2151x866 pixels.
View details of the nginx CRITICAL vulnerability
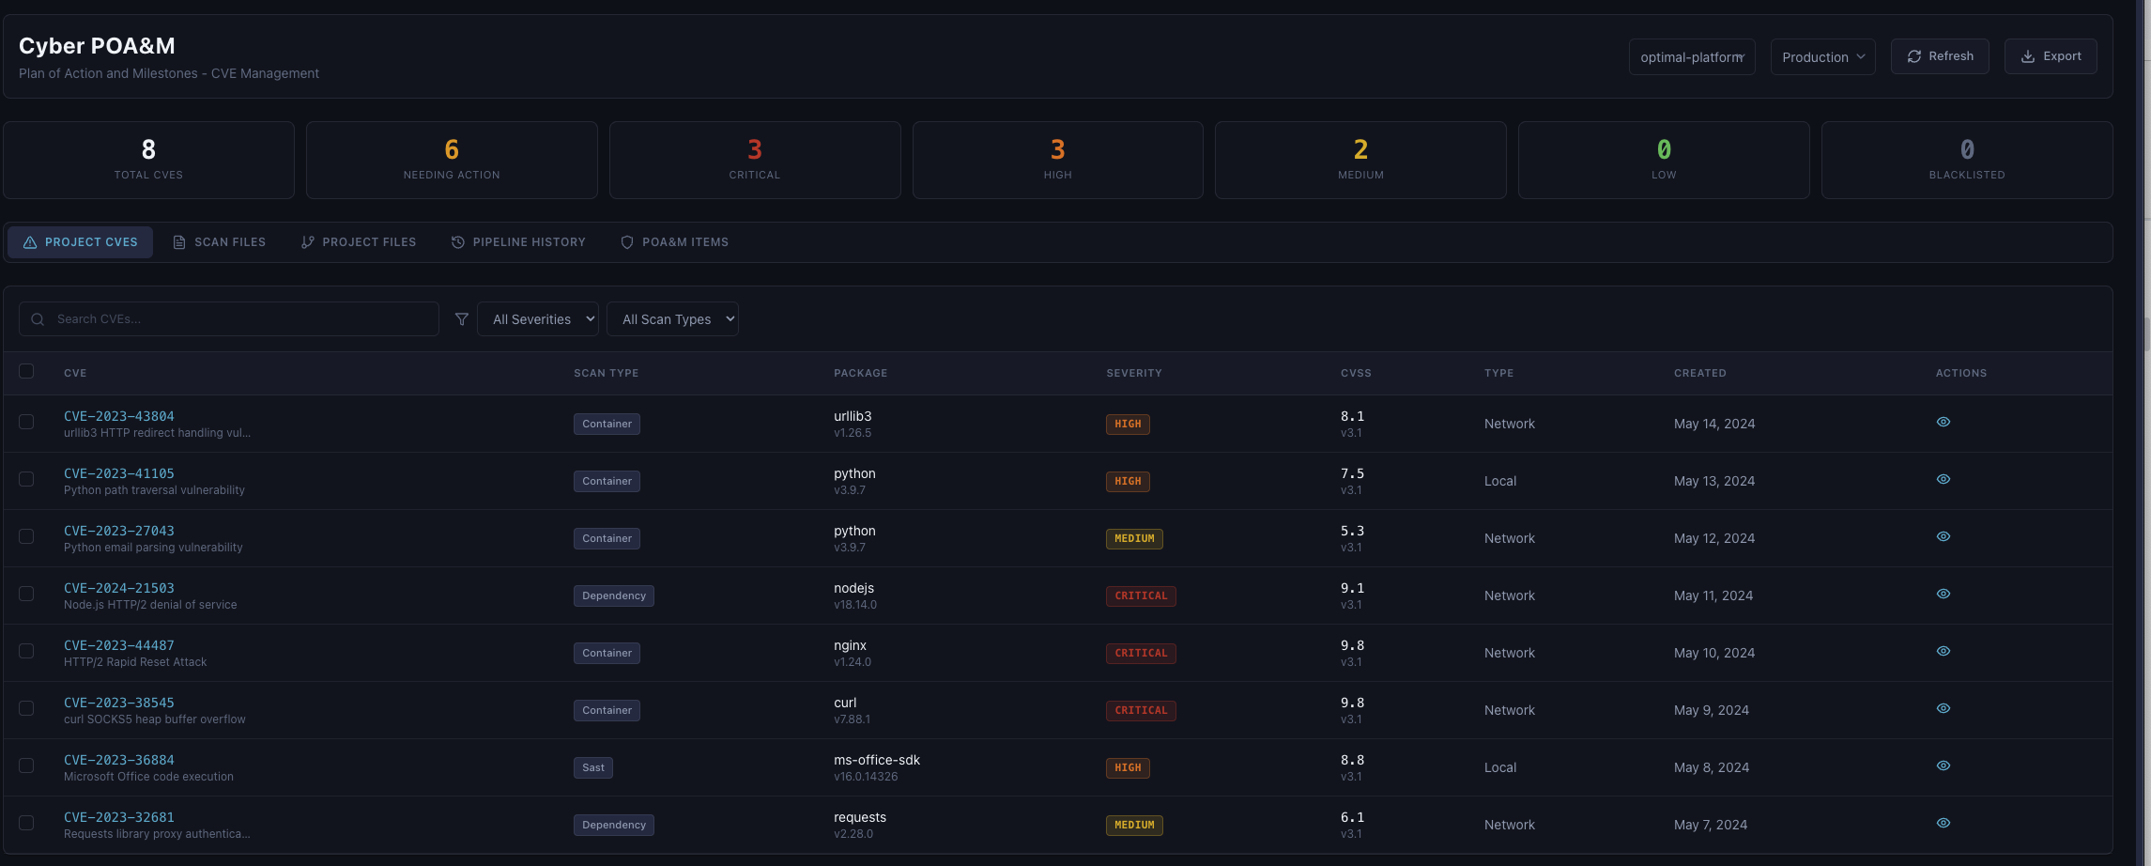point(1943,651)
